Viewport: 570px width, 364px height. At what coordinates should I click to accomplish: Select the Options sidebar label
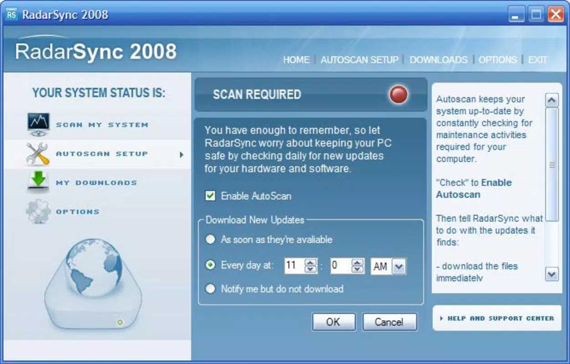click(x=77, y=212)
